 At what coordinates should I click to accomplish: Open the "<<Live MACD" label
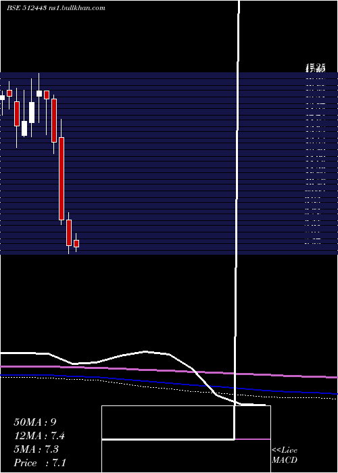click(285, 455)
